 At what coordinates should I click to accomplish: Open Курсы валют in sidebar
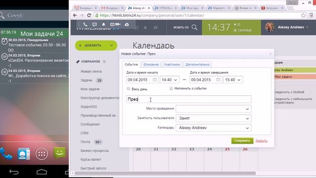click(91, 159)
